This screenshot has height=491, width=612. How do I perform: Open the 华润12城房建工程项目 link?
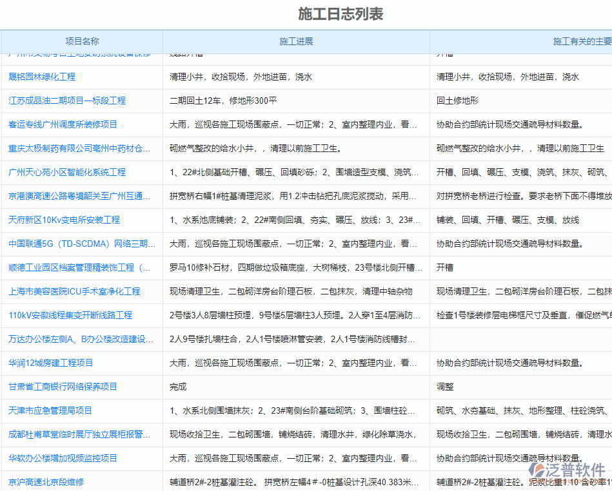tap(54, 363)
